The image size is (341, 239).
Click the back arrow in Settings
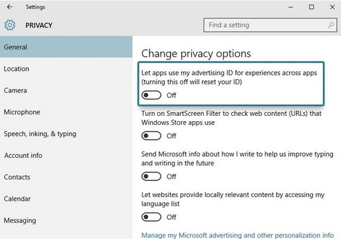[10, 7]
